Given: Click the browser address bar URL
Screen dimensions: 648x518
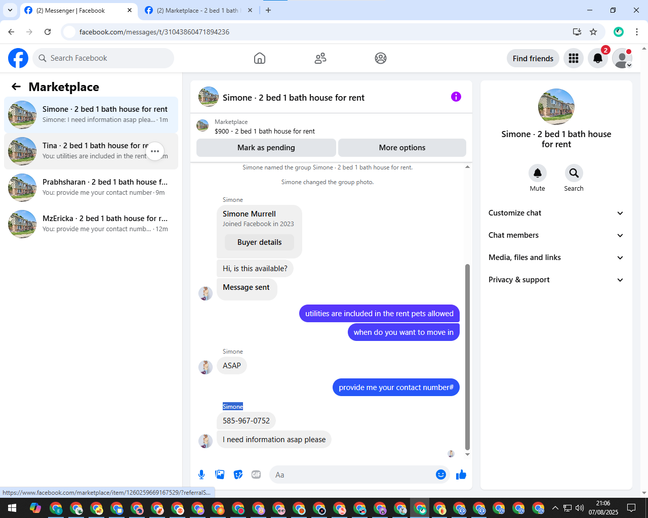Looking at the screenshot, I should 154,32.
